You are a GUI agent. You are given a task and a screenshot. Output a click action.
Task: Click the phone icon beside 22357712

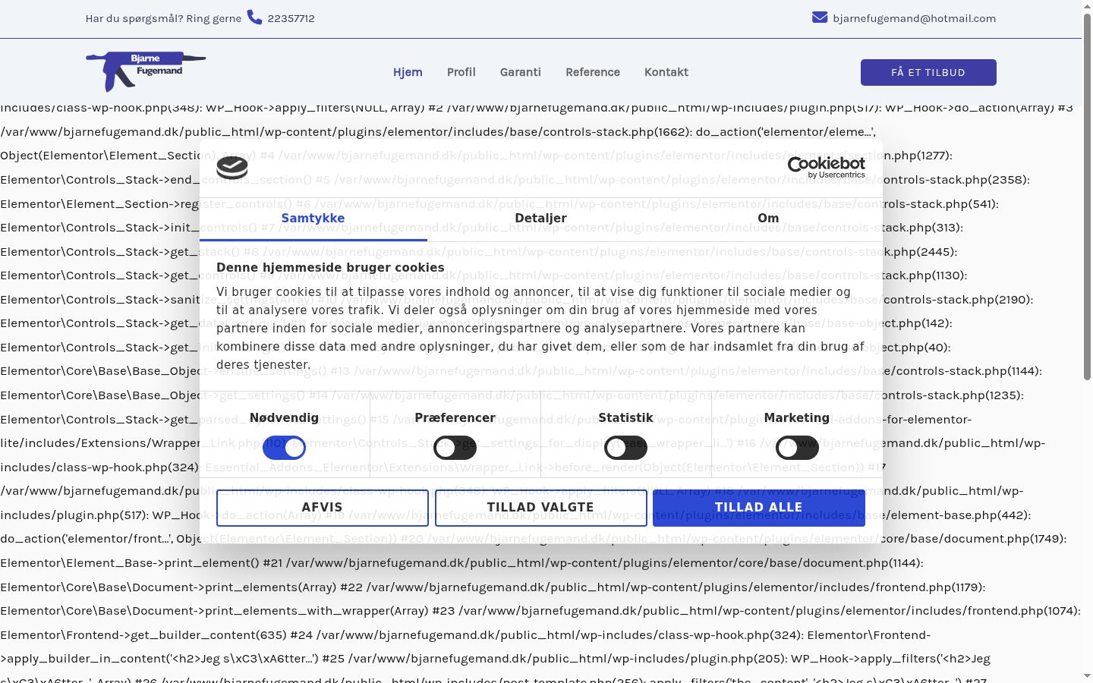(x=254, y=17)
